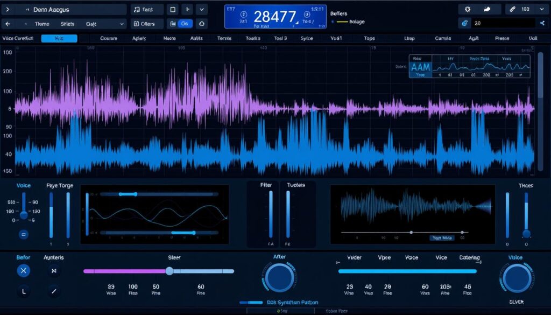Click the Tent button in the toolbar
This screenshot has height=315, width=551.
[146, 9]
